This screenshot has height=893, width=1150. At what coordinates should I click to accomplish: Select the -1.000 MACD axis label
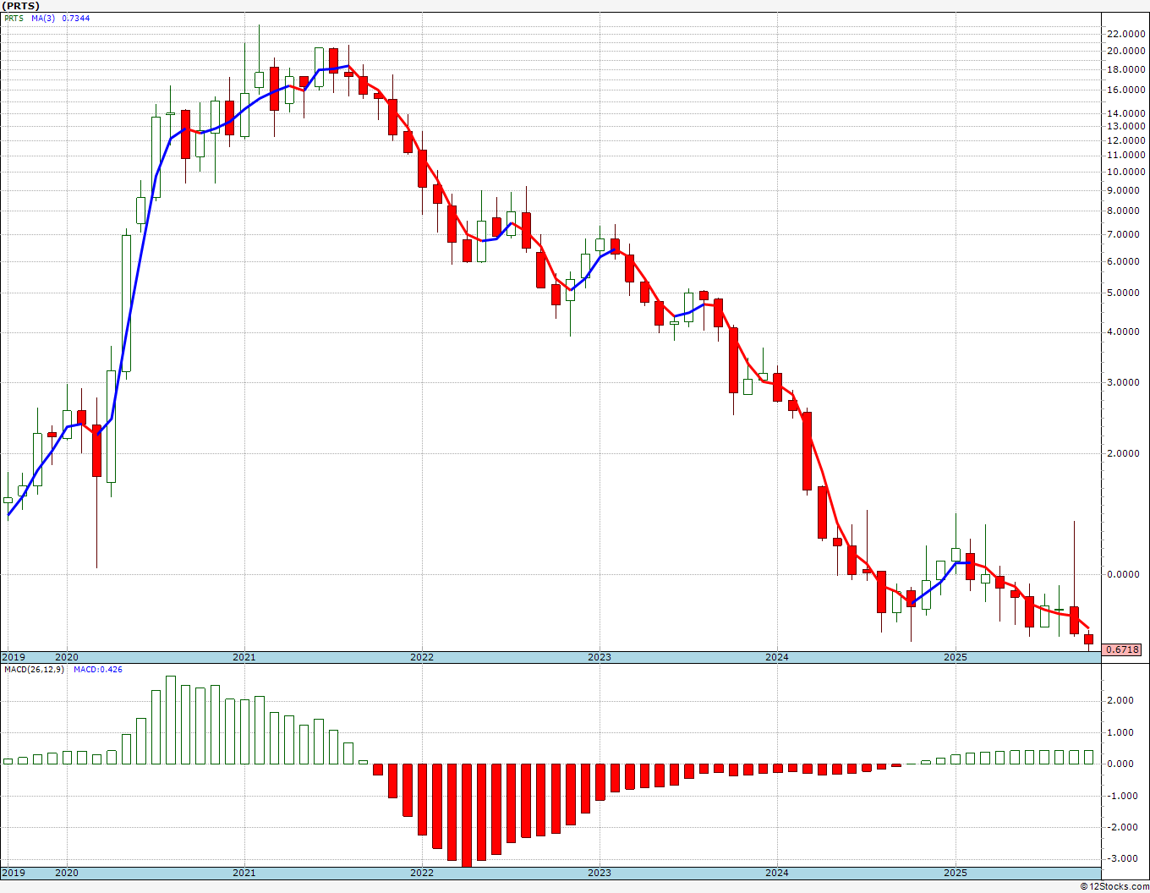coord(1120,796)
